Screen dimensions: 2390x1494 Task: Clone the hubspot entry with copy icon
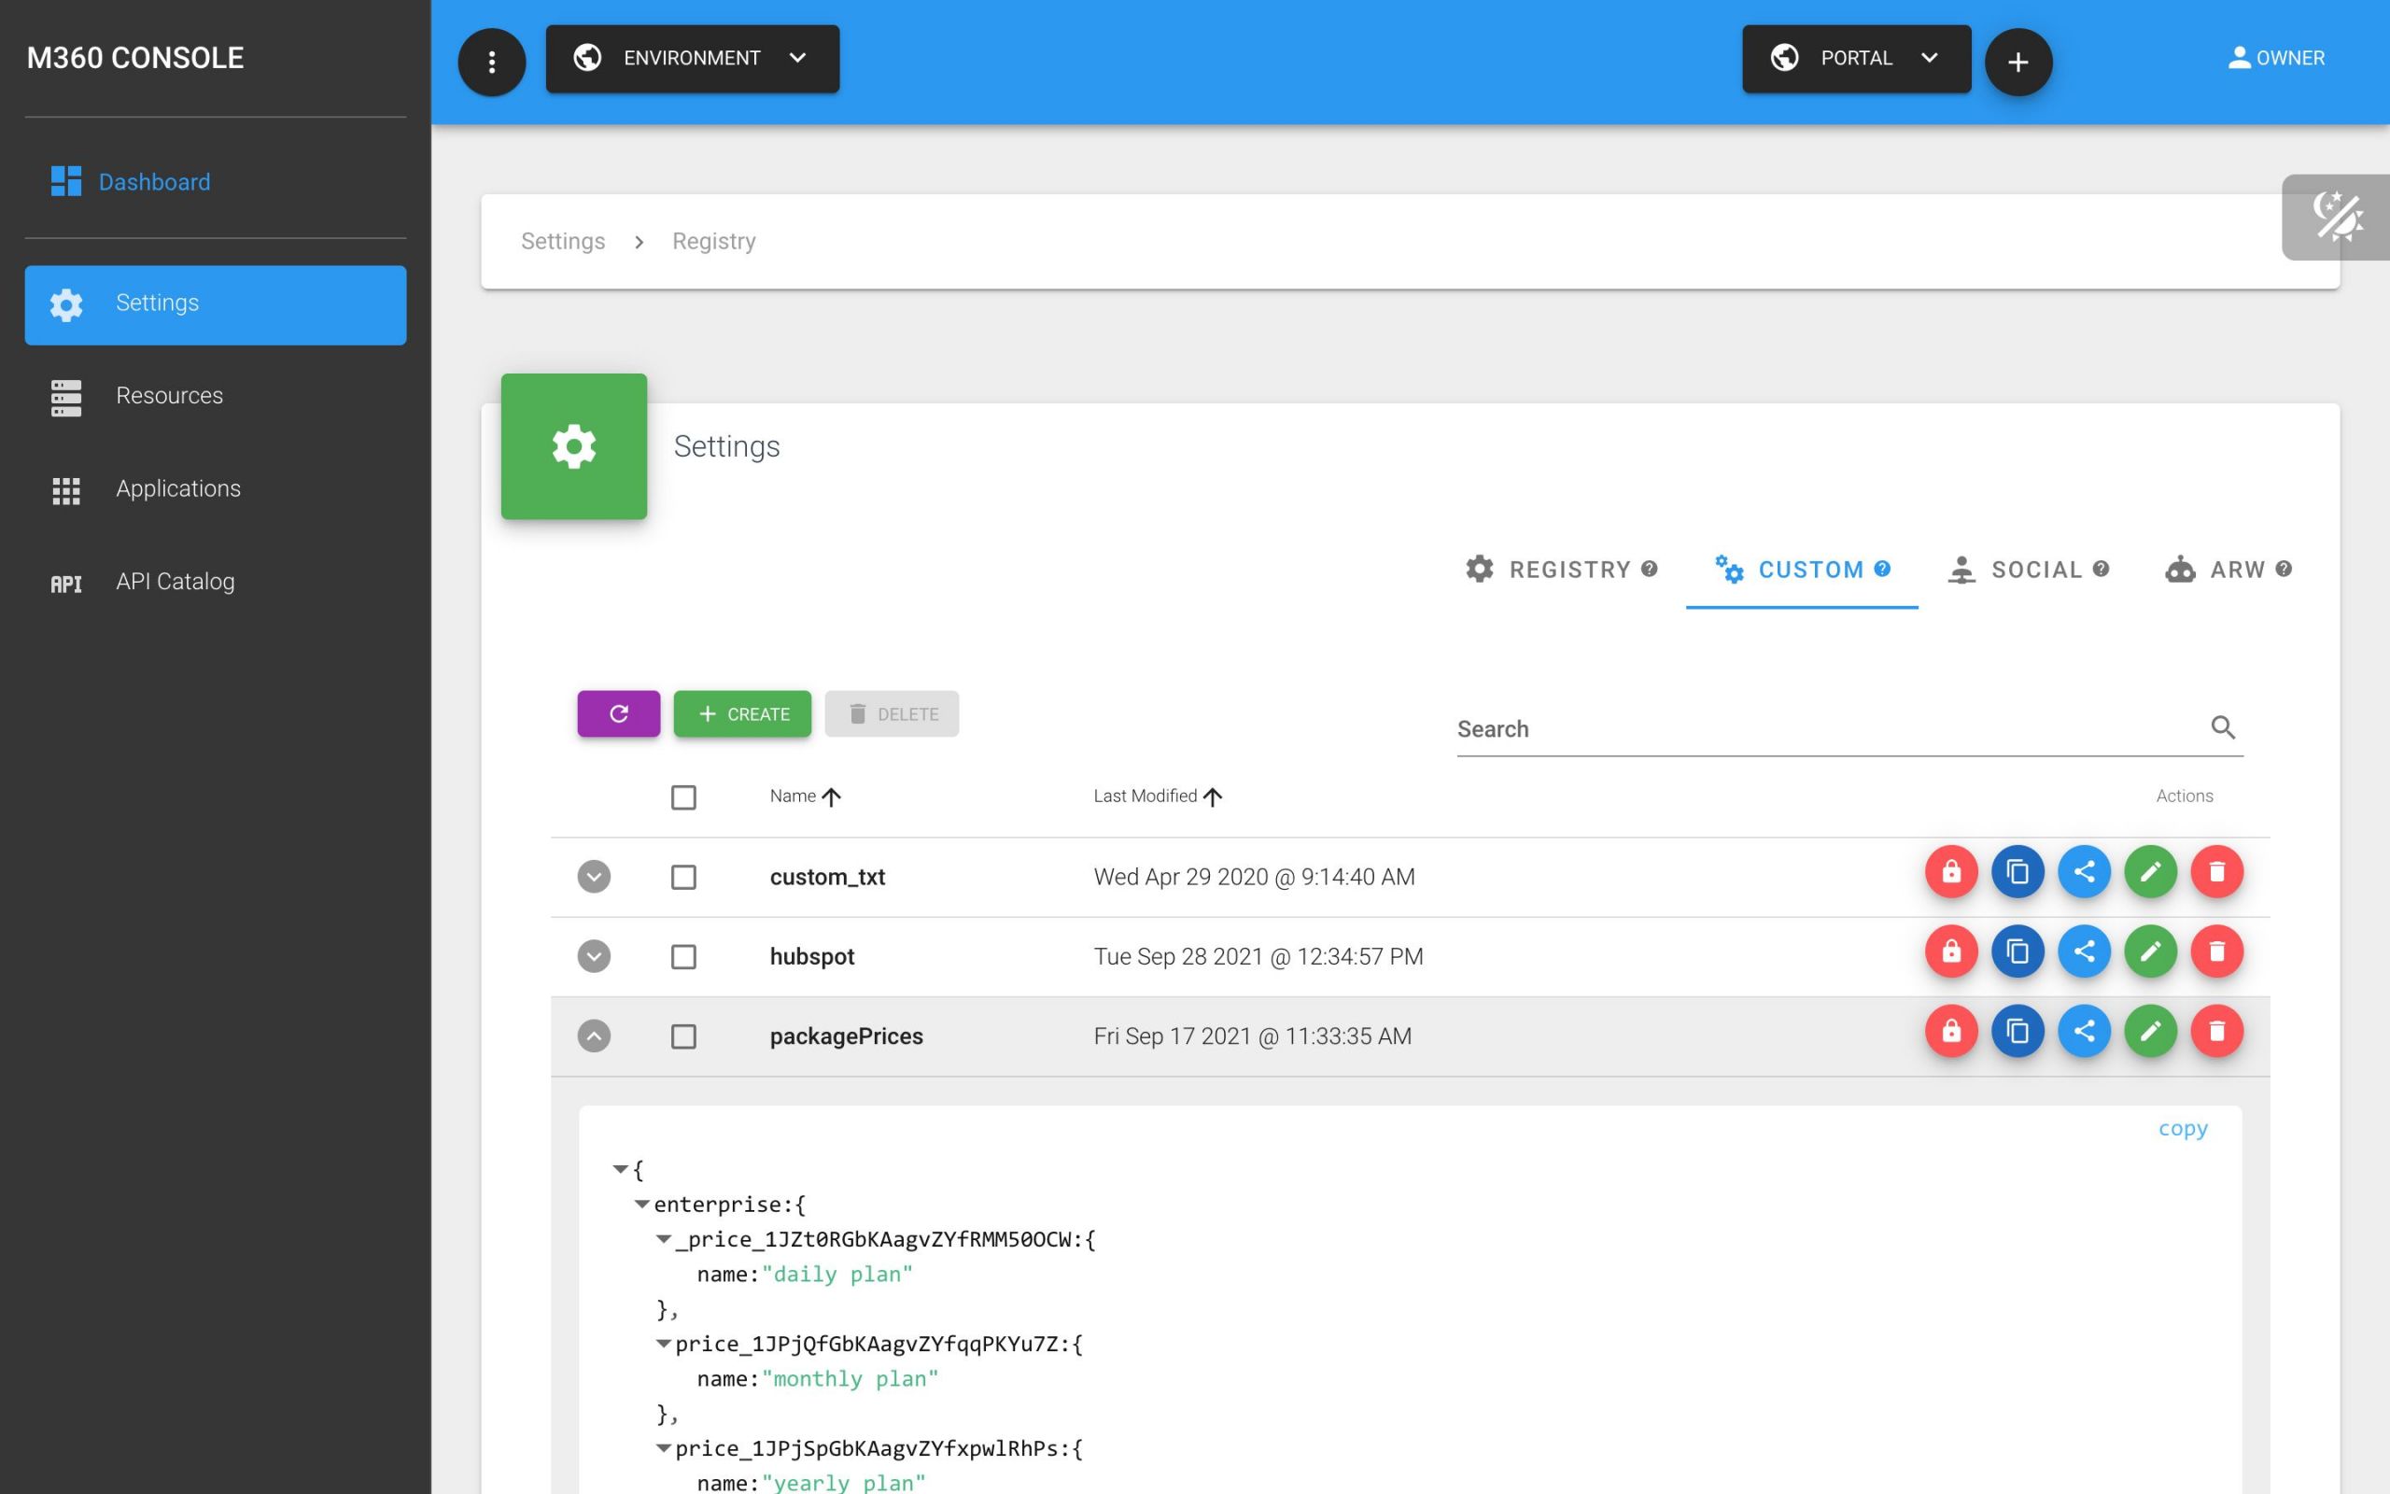[x=2017, y=951]
